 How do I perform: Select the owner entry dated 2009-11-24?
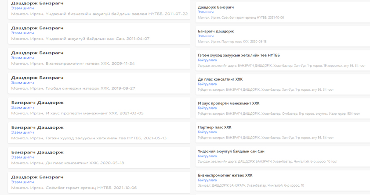tap(37, 53)
